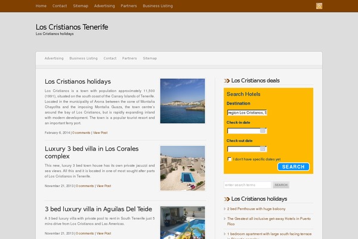This screenshot has height=239, width=358.
Task: Open Advertising in the top brown bar
Action: 104,6
